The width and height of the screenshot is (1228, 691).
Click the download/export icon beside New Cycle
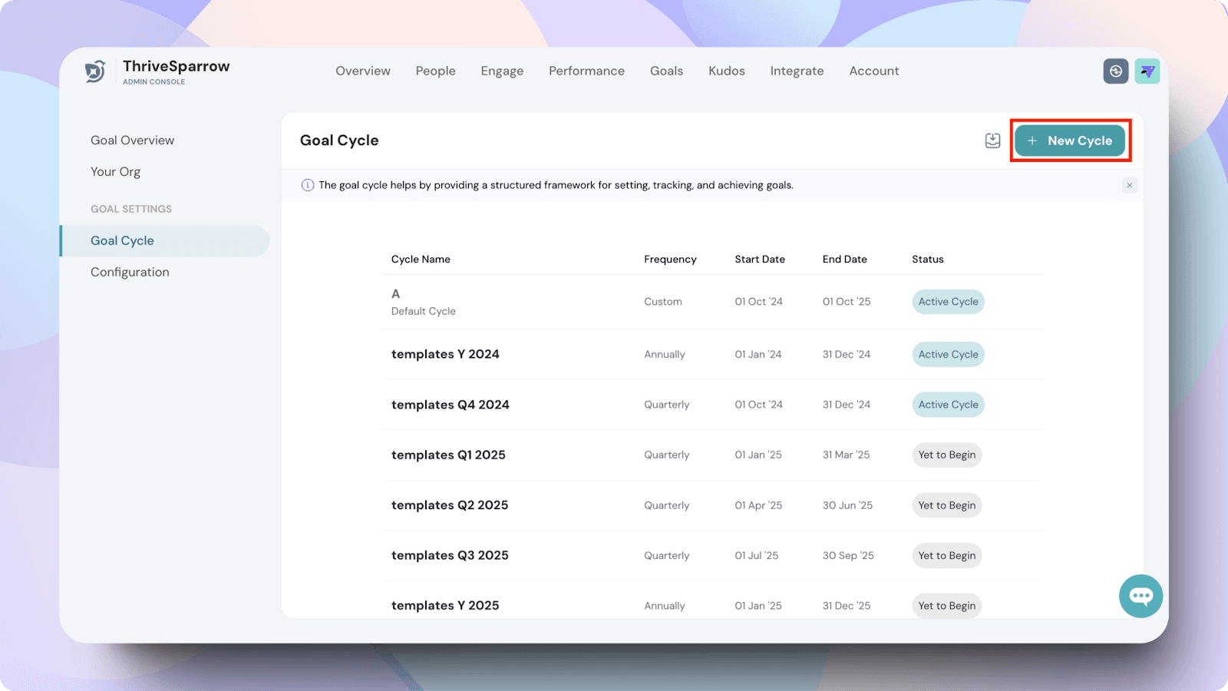pos(992,141)
